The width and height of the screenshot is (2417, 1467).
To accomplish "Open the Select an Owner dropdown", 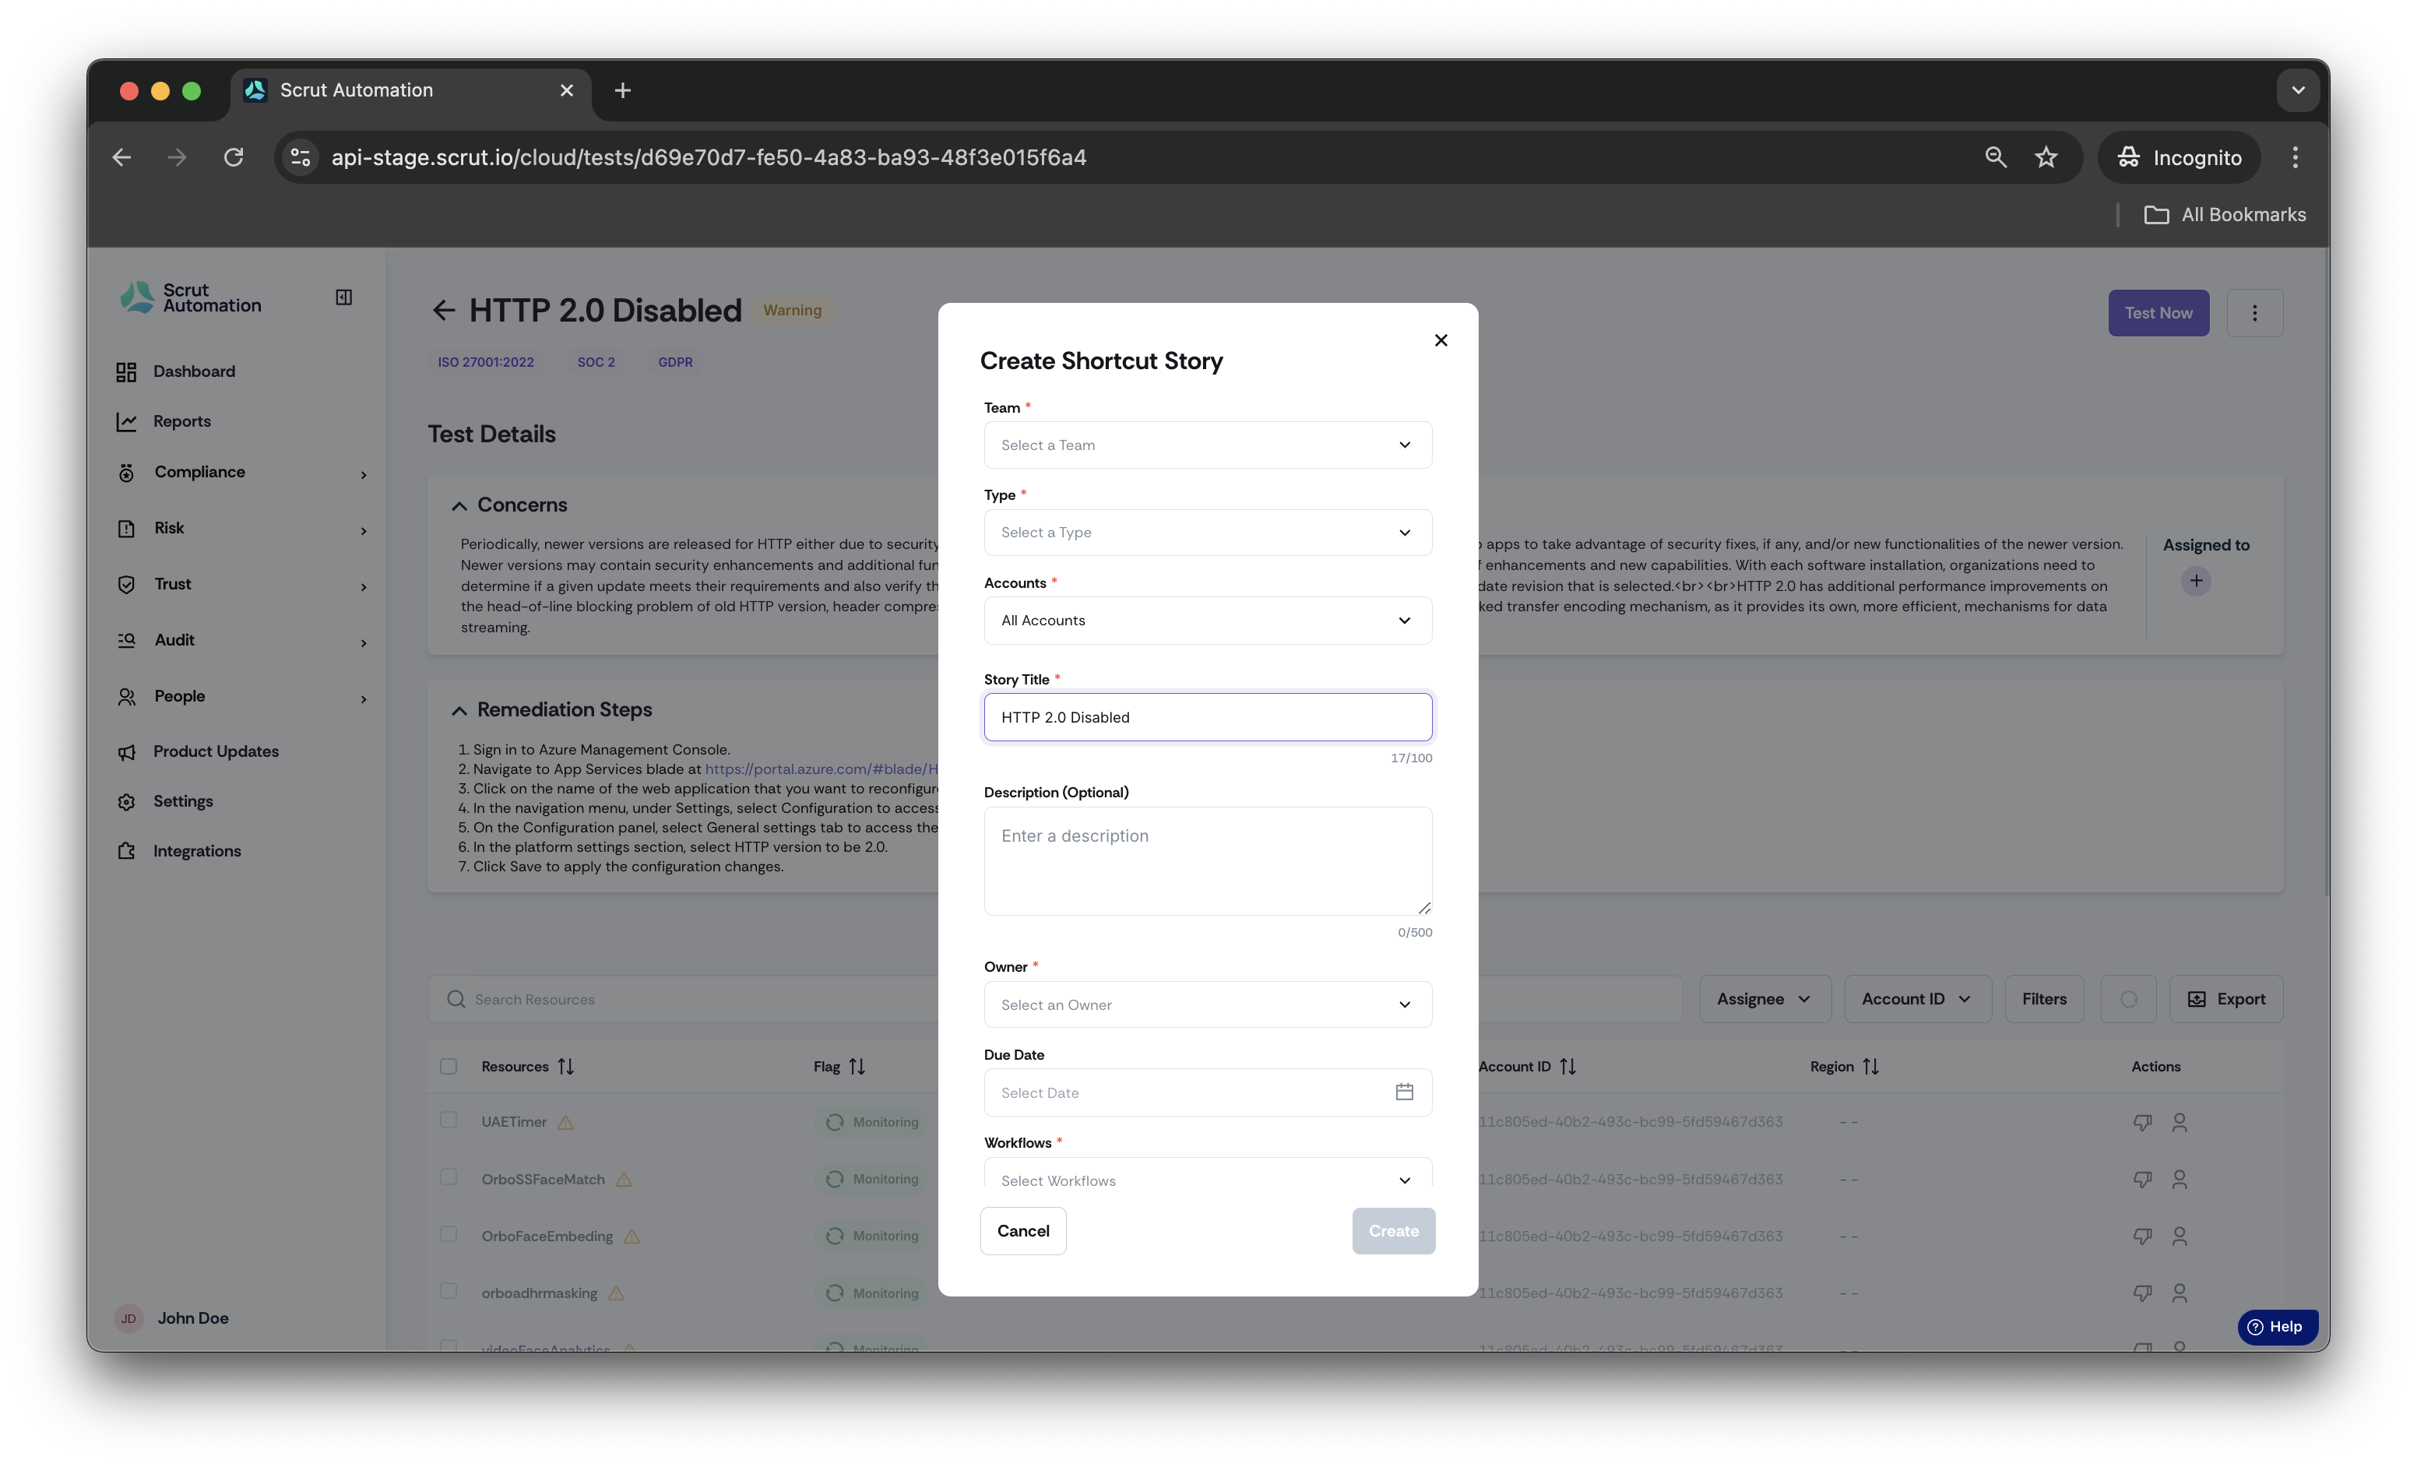I will 1206,1004.
